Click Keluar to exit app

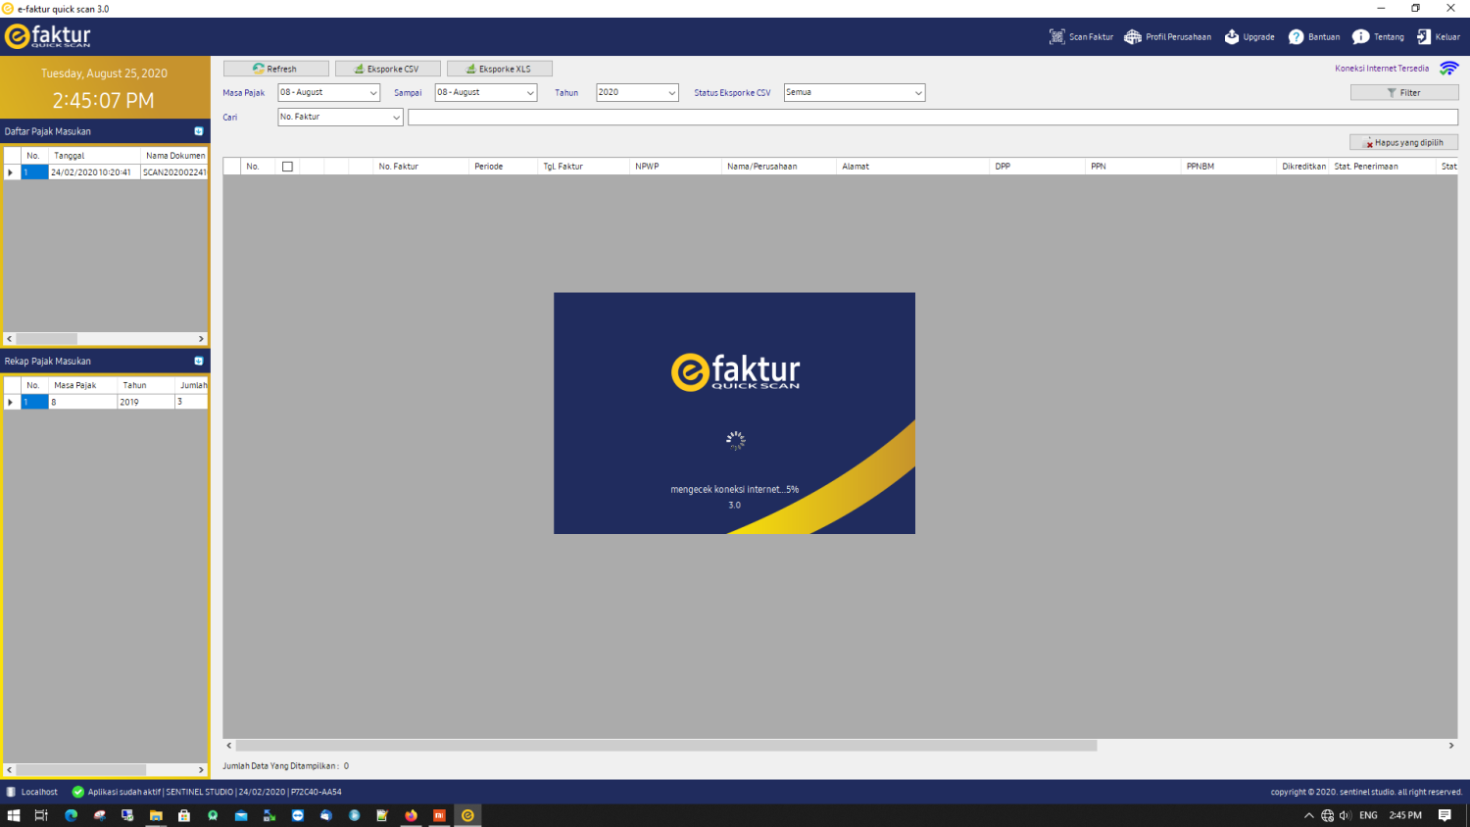(x=1438, y=37)
